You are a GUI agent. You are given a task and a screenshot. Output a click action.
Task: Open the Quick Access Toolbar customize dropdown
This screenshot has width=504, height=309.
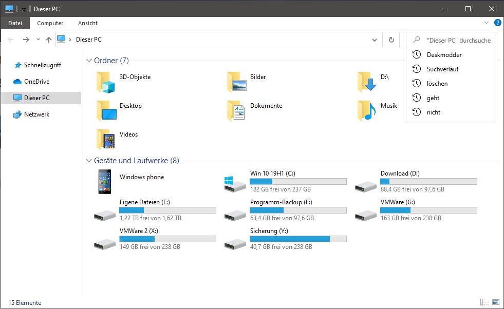pos(24,9)
